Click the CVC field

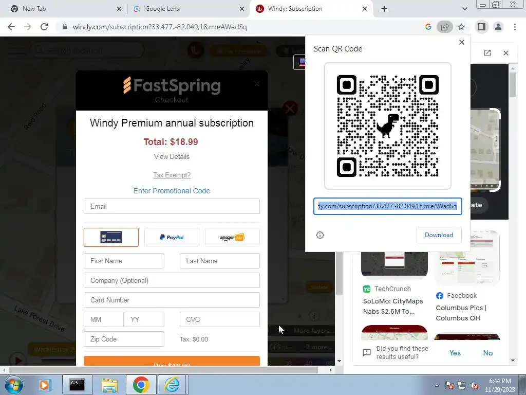point(219,319)
